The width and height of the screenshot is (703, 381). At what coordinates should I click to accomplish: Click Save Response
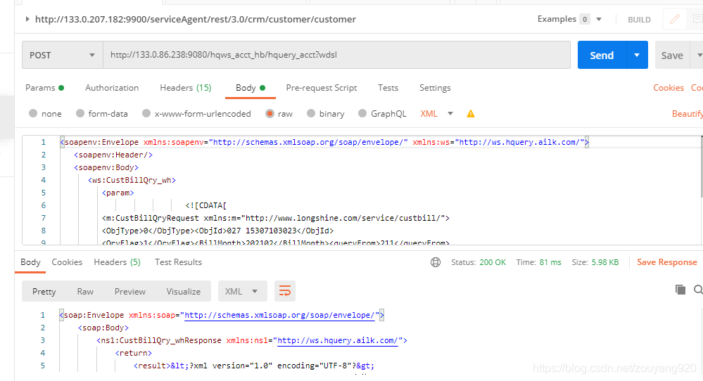(x=666, y=262)
